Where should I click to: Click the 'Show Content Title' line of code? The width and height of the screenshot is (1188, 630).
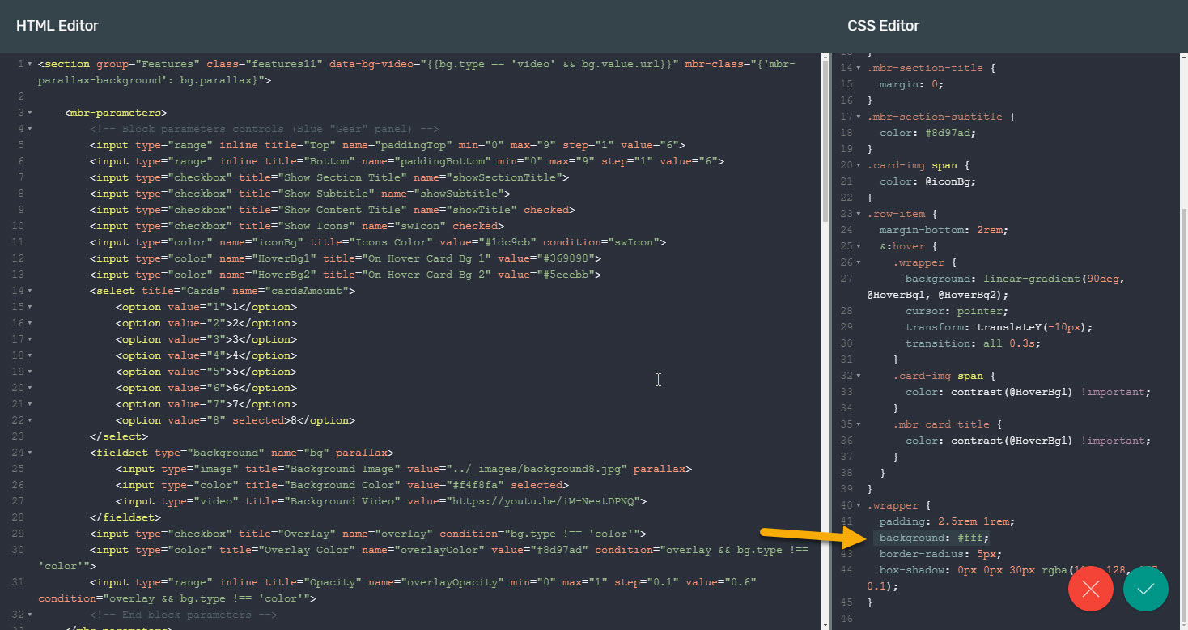tap(333, 210)
